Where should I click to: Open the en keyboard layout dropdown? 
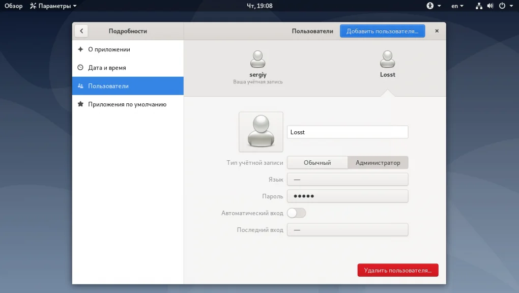point(455,6)
